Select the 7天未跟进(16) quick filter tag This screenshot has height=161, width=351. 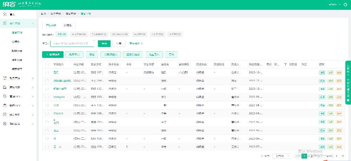99,34
